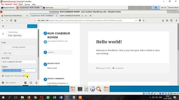Click edit pencil beside tagline preview
This screenshot has height=100, width=179.
pyautogui.click(x=45, y=42)
